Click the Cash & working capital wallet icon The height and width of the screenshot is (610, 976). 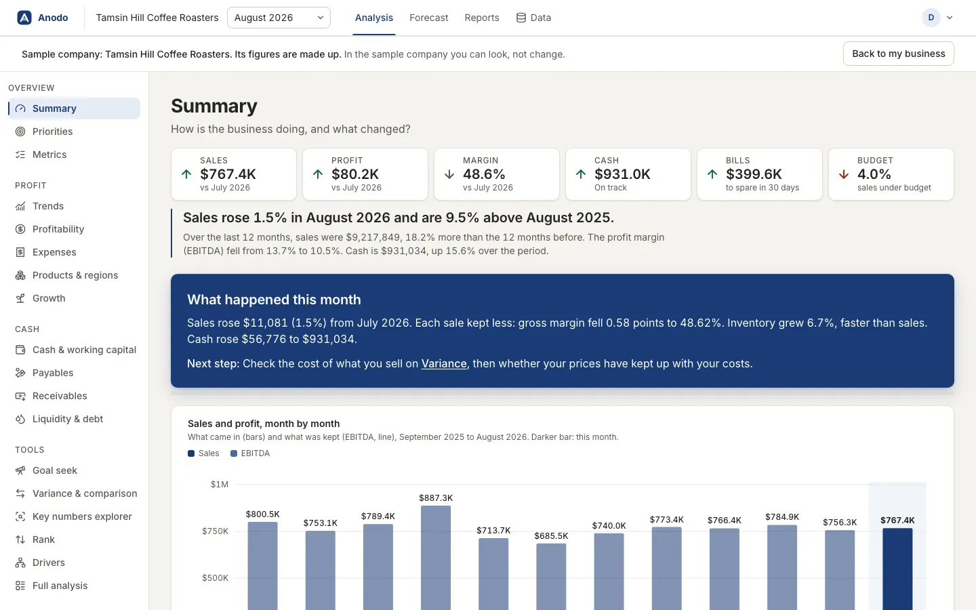pyautogui.click(x=20, y=350)
